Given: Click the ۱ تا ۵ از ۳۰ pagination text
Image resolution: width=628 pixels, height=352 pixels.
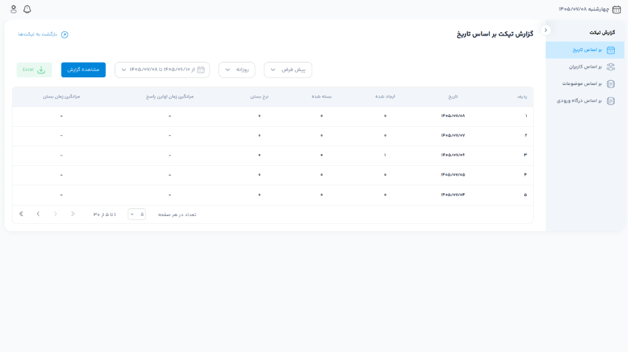Looking at the screenshot, I should tap(105, 215).
